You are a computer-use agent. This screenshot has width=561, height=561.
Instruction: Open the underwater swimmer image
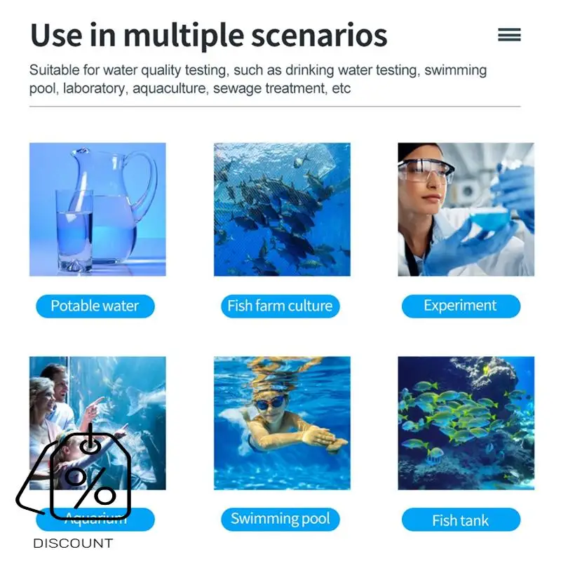tap(282, 423)
